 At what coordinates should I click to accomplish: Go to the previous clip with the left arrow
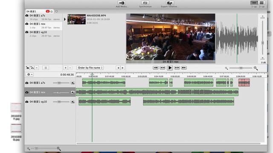(118, 68)
